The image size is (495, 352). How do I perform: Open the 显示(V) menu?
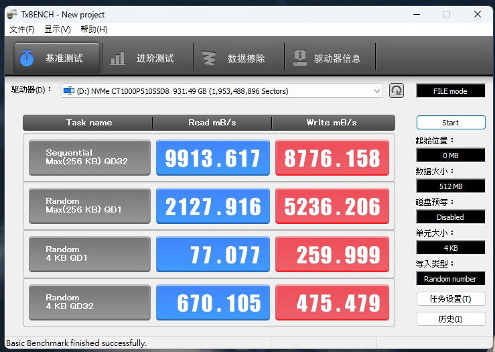click(58, 30)
